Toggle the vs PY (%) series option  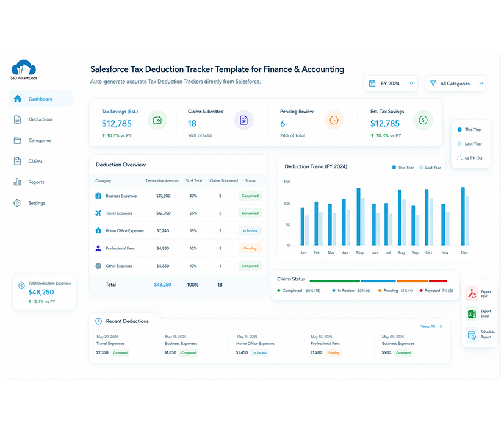click(x=470, y=158)
